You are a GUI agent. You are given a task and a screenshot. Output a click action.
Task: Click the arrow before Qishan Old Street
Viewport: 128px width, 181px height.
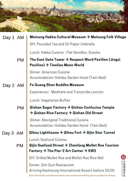[x=70, y=113]
